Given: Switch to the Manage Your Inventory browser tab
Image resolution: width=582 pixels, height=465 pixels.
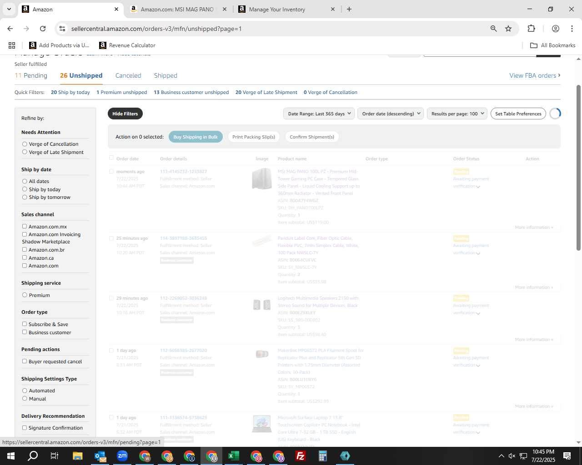Looking at the screenshot, I should point(287,9).
